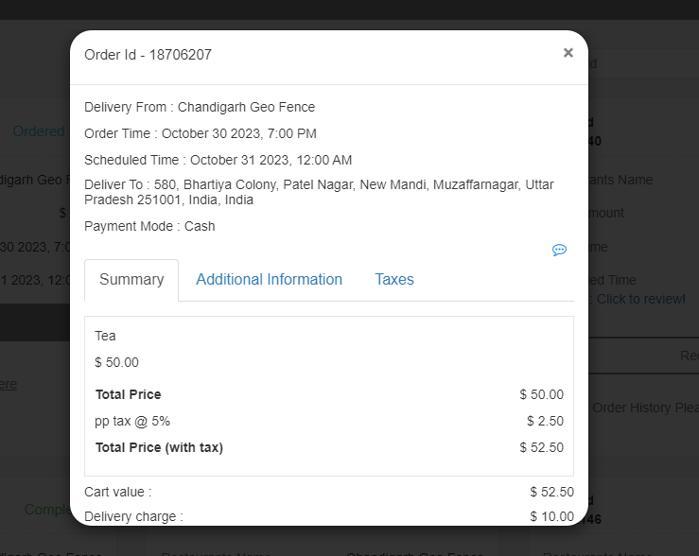The width and height of the screenshot is (699, 556).
Task: Select the $ 10.00 delivery charge amount
Action: click(x=551, y=516)
